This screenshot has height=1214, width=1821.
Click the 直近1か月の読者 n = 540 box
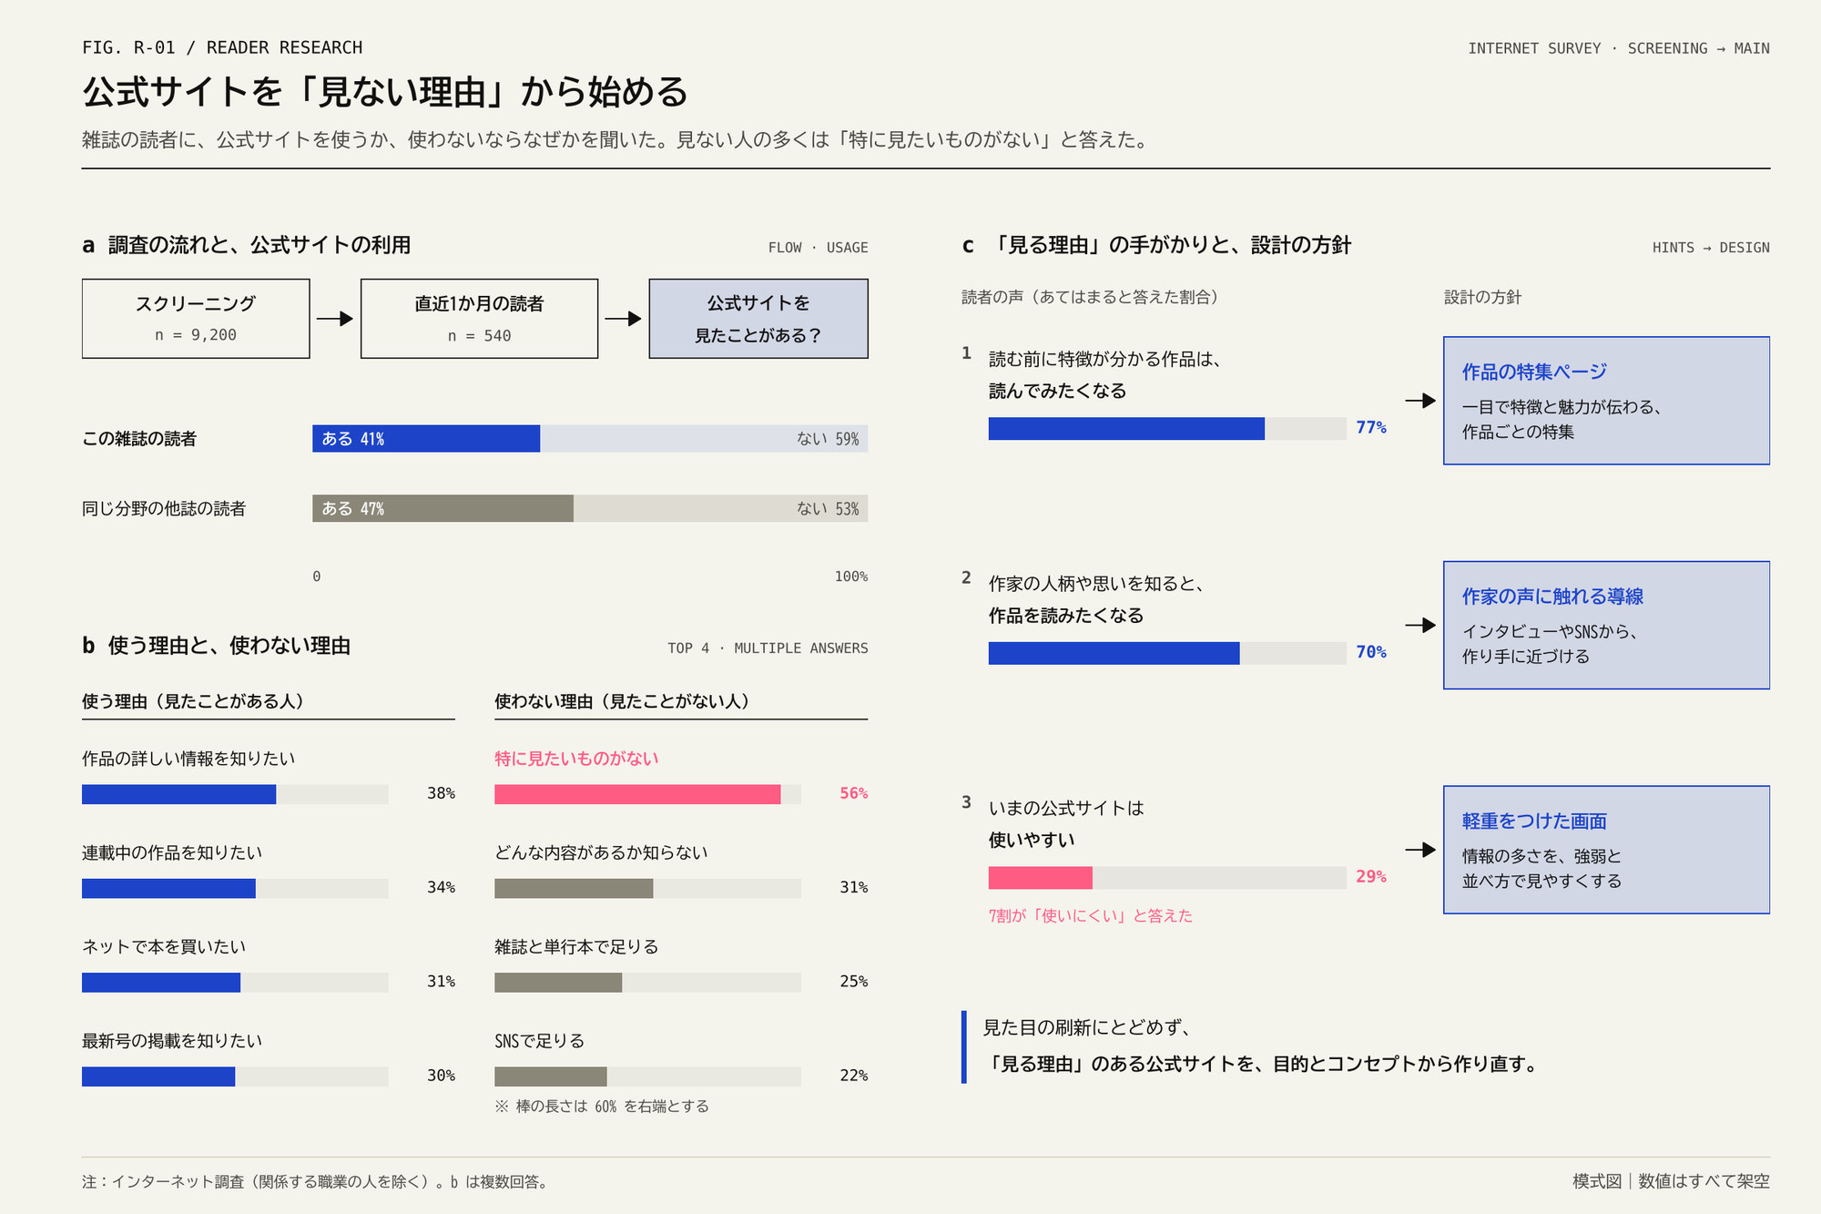(x=479, y=319)
